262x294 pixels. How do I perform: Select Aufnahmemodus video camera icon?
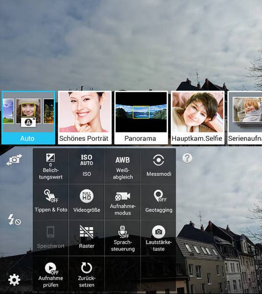[x=123, y=202]
